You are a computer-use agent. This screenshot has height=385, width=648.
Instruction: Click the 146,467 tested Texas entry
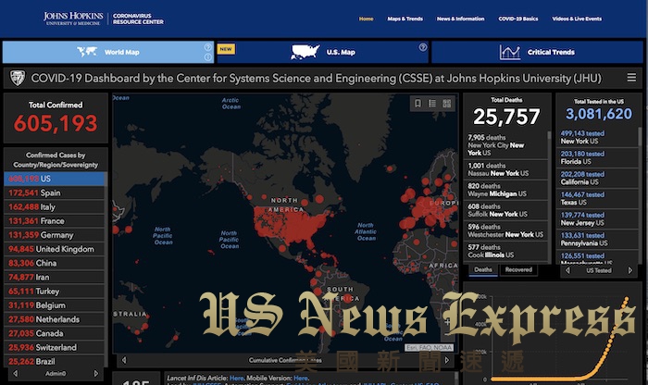pos(597,198)
